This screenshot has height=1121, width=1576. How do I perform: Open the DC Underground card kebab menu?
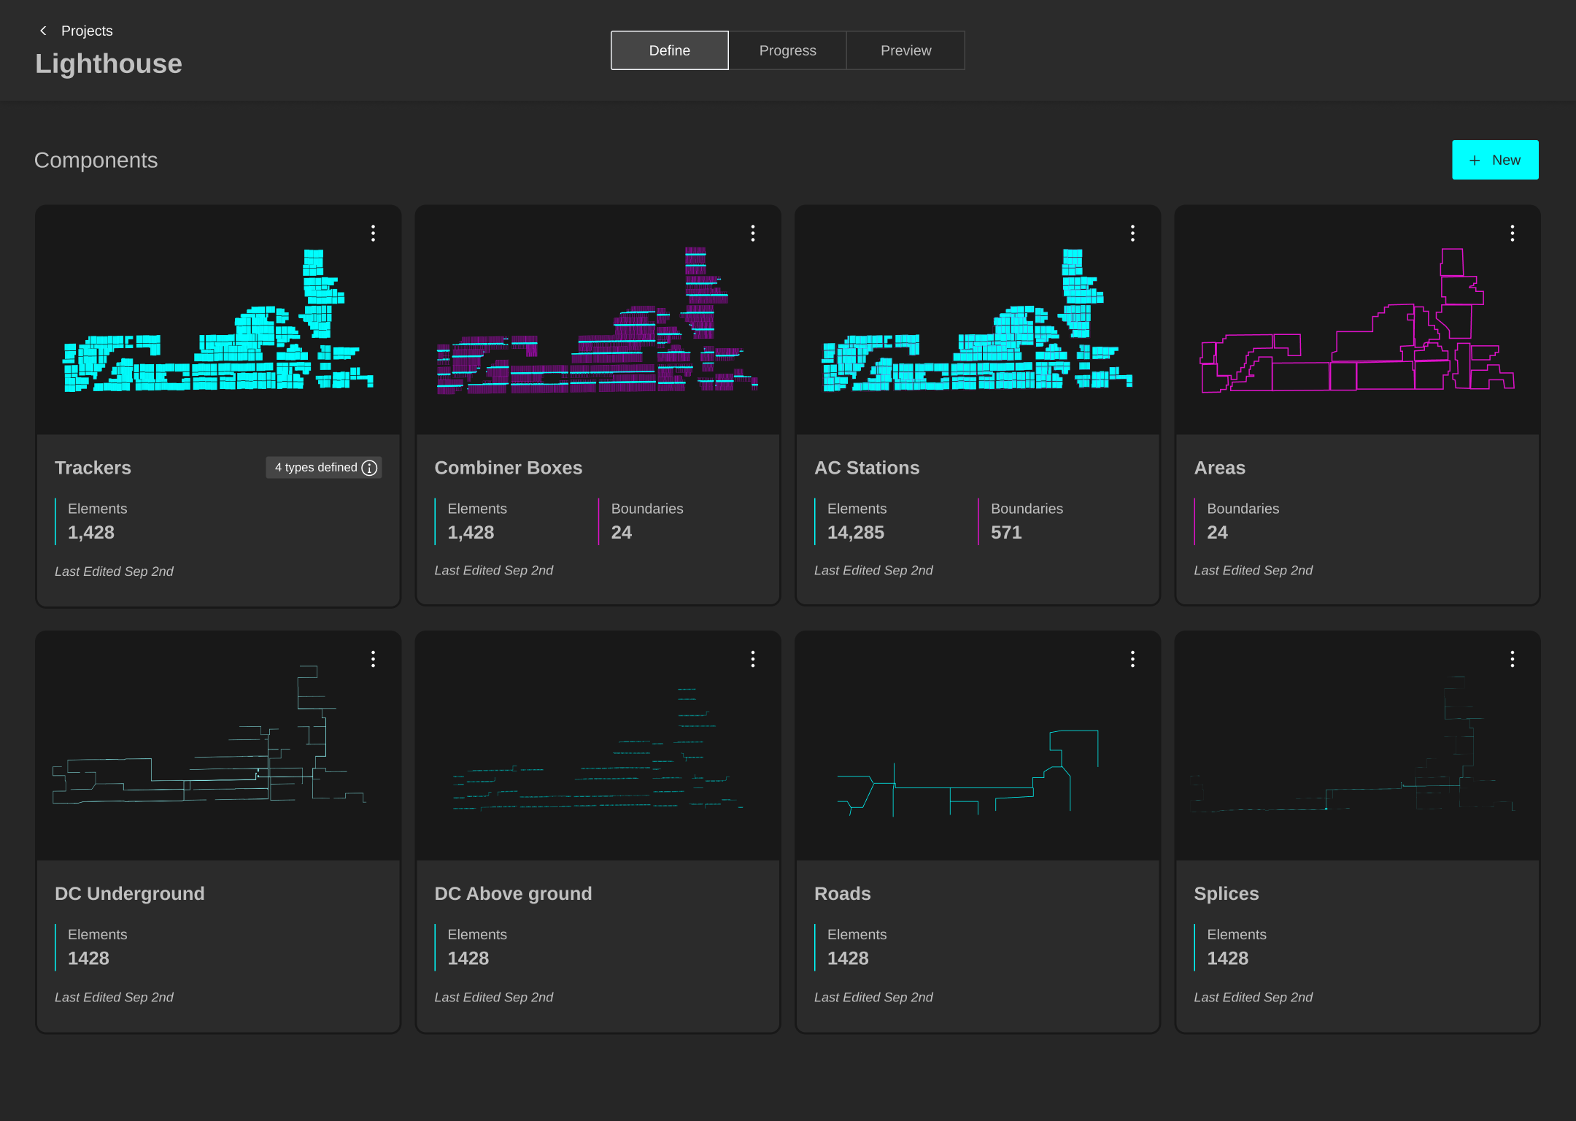tap(373, 659)
